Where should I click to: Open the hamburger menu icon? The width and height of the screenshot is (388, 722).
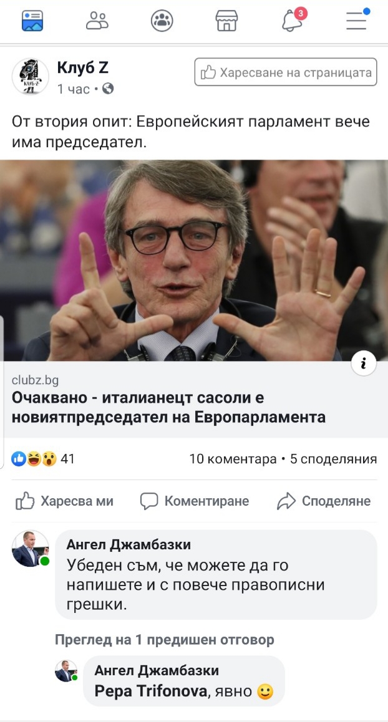pos(357,19)
